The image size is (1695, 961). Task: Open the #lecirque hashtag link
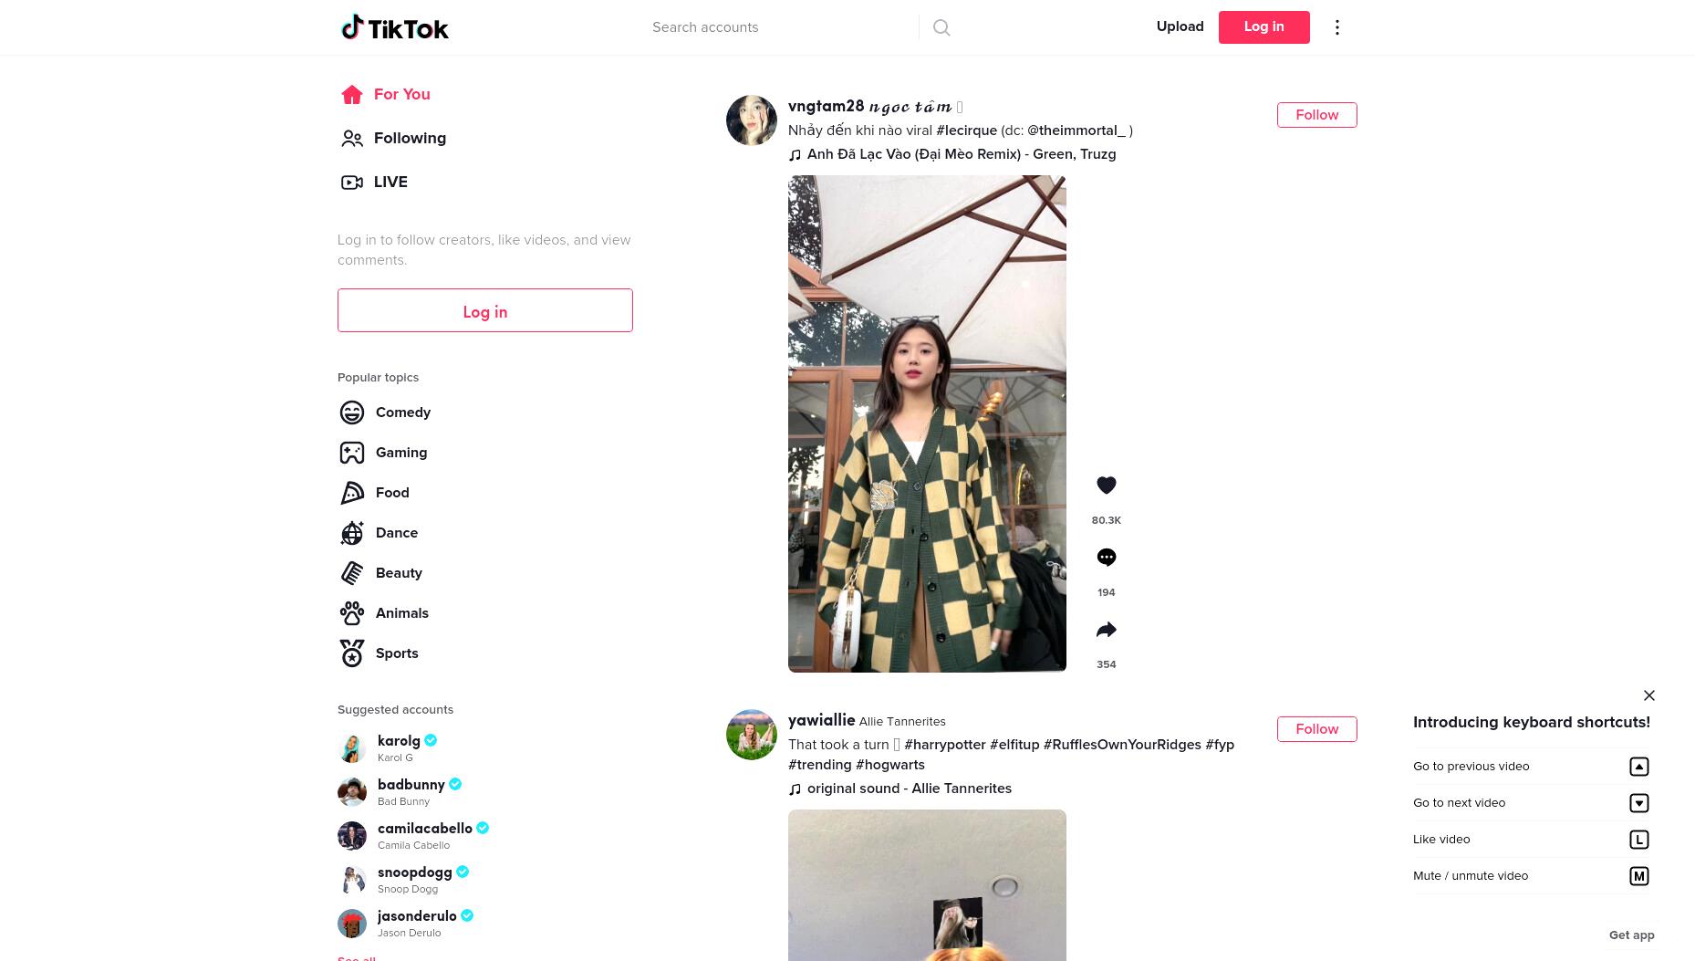pos(966,131)
